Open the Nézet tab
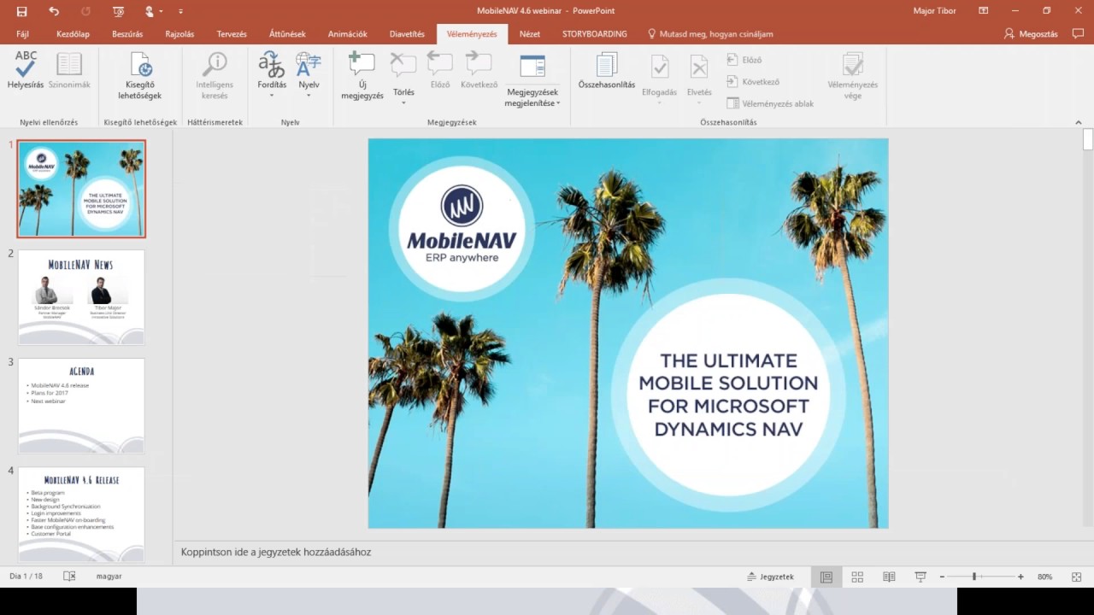Image resolution: width=1094 pixels, height=615 pixels. click(x=530, y=34)
